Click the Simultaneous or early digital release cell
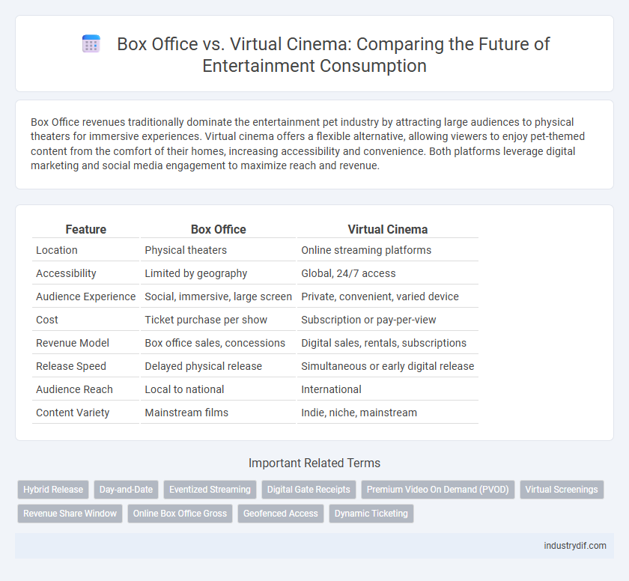This screenshot has height=581, width=629. click(388, 366)
